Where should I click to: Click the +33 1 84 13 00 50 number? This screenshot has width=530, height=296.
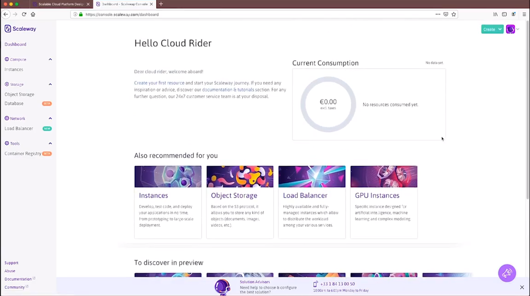[x=337, y=284]
